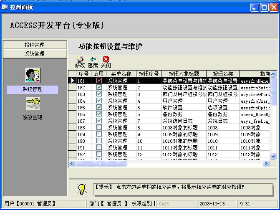
Task: Toggle 启用 checkbox for row 184
Action: pos(99,101)
